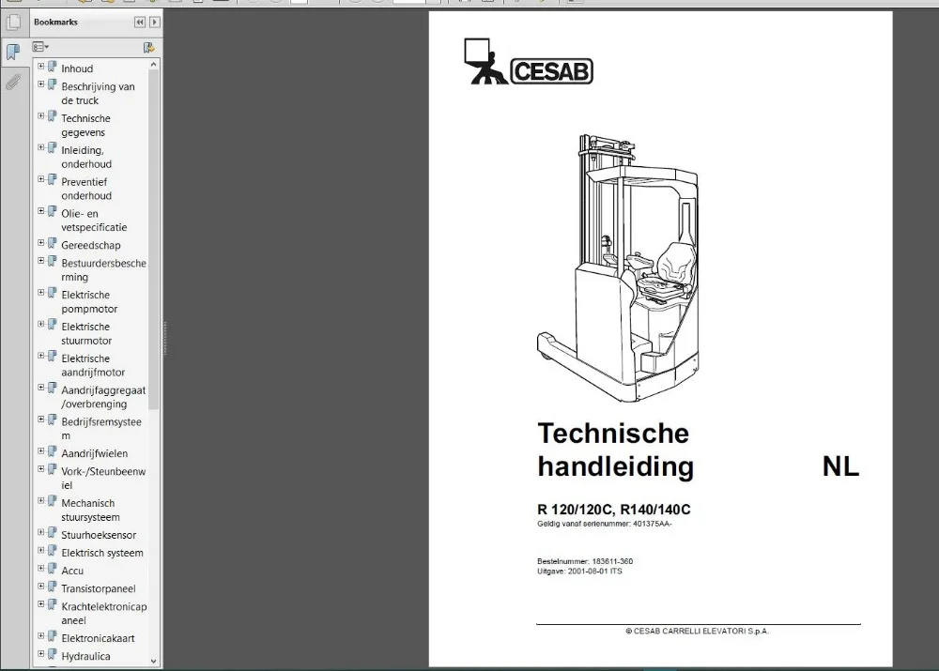Expand the Krachtelektronicapaneel bookmark

[40, 604]
